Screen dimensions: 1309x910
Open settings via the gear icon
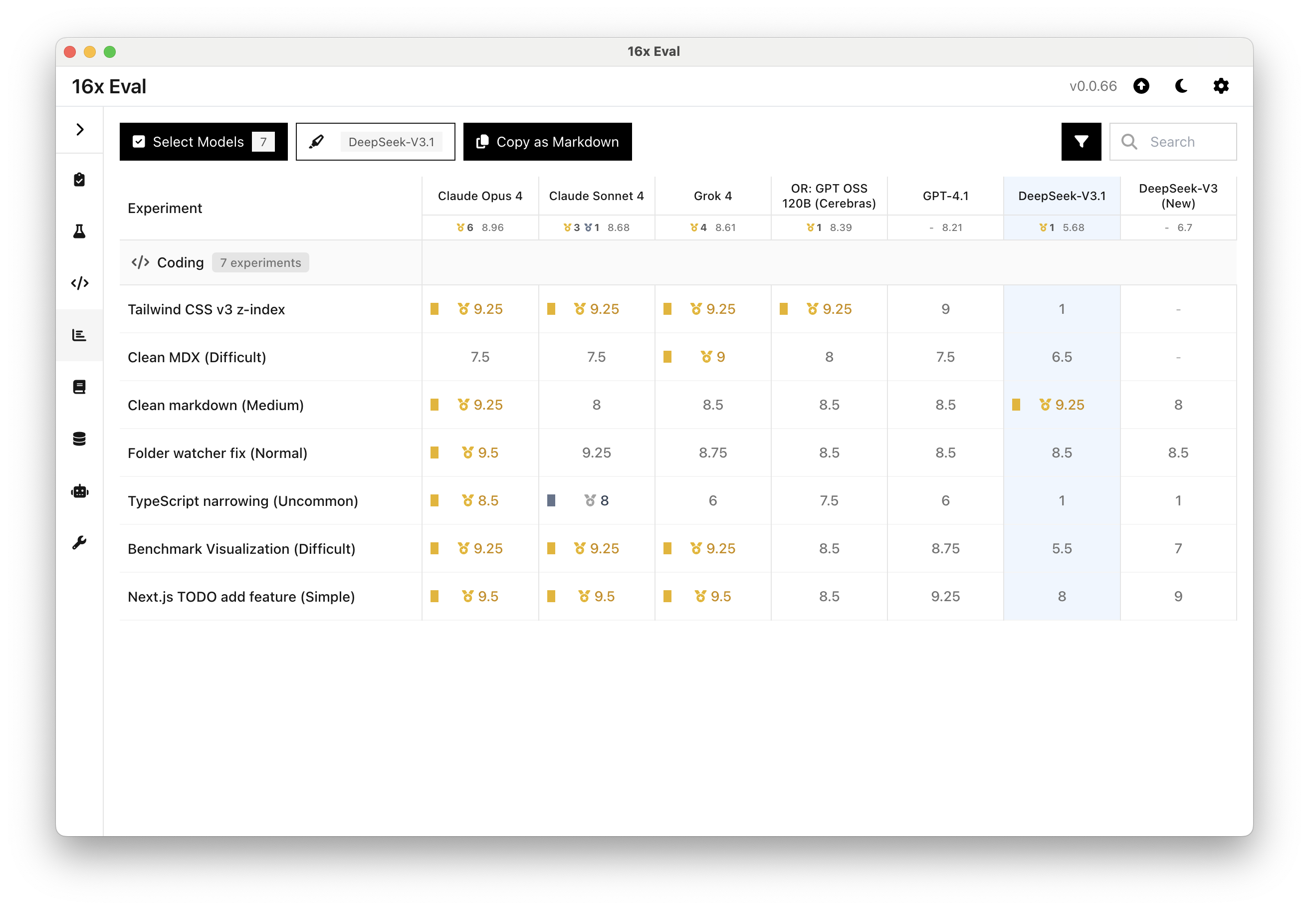tap(1221, 86)
